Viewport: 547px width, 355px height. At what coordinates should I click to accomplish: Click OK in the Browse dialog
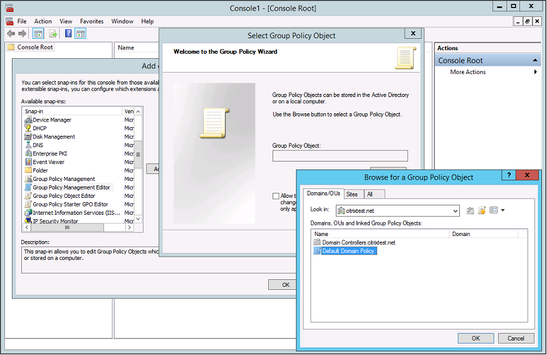[476, 338]
